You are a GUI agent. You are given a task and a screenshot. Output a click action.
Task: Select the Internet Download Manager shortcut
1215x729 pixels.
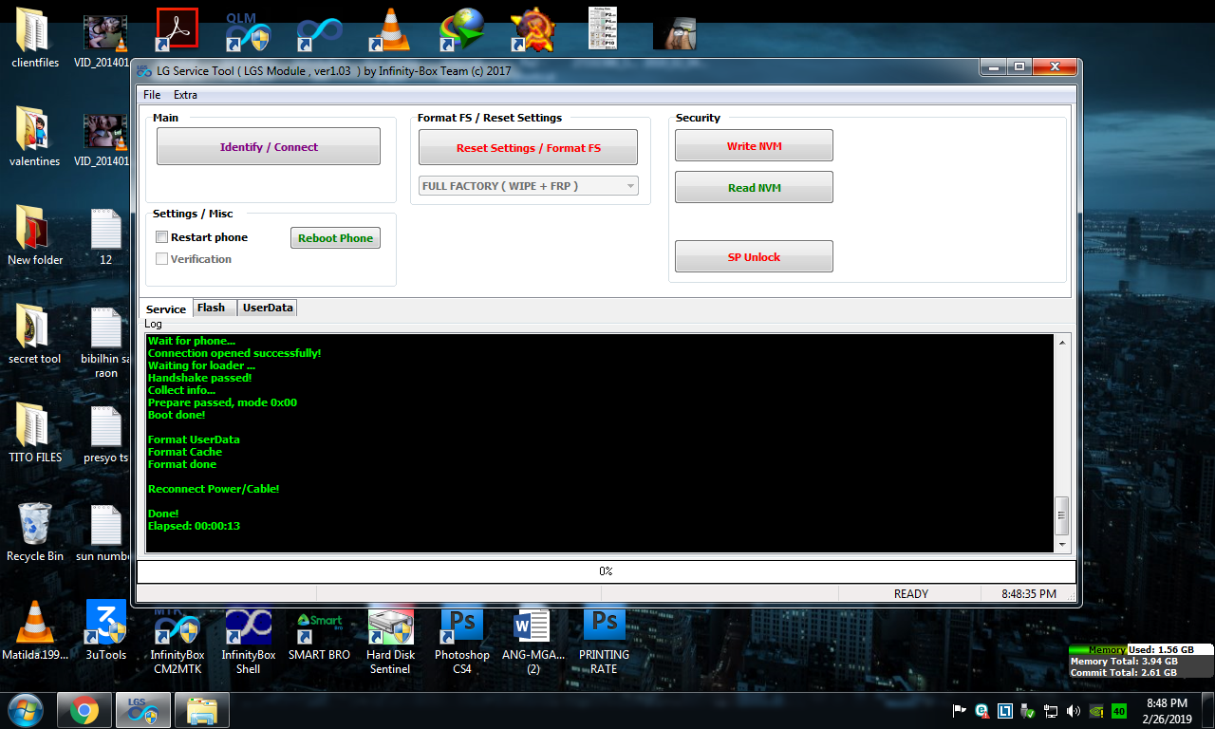click(x=461, y=30)
